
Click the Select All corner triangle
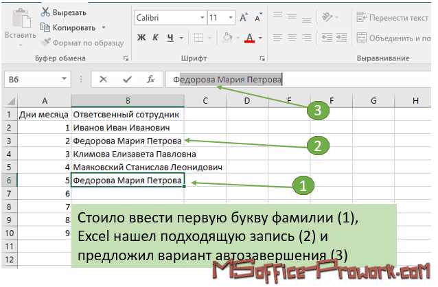coord(10,101)
